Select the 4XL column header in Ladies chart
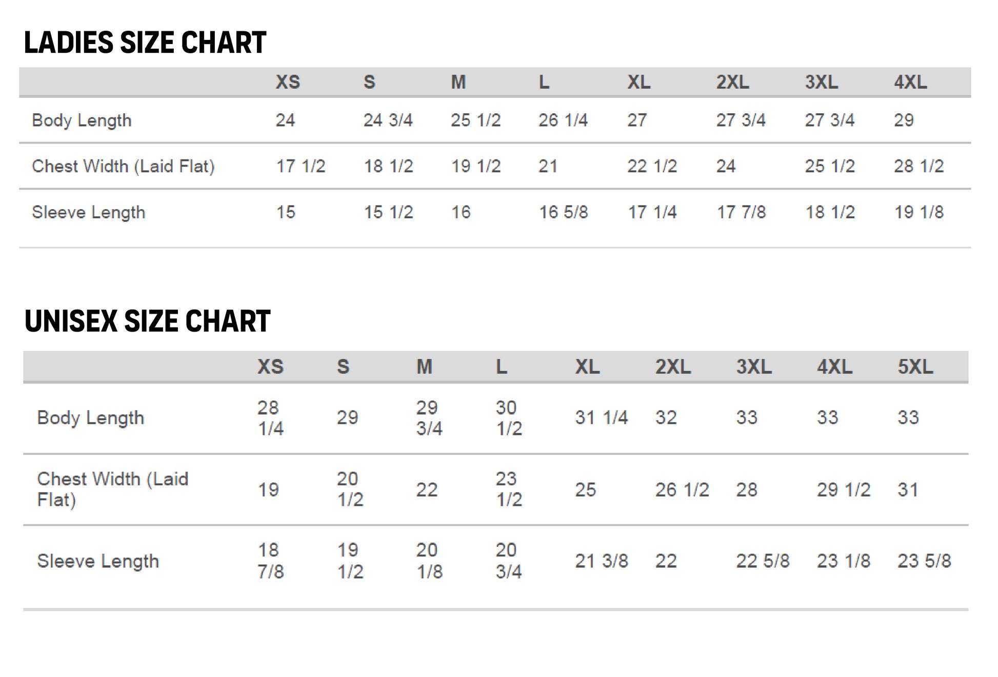The width and height of the screenshot is (998, 677). pos(910,82)
